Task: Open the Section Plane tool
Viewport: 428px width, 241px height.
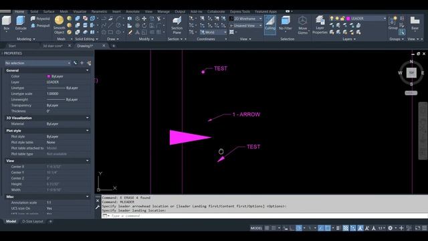Action: click(177, 25)
